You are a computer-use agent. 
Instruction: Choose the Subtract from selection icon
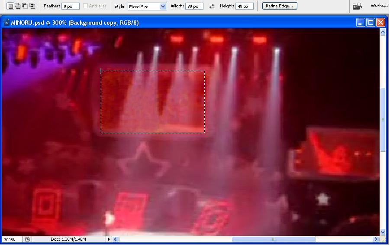pos(25,6)
